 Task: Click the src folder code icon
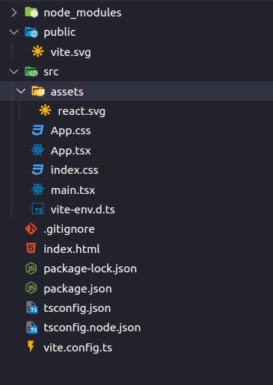coord(31,72)
